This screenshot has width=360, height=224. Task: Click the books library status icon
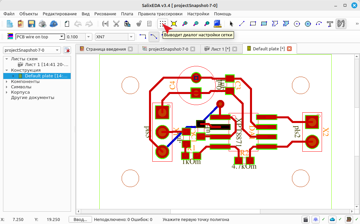tap(349, 219)
